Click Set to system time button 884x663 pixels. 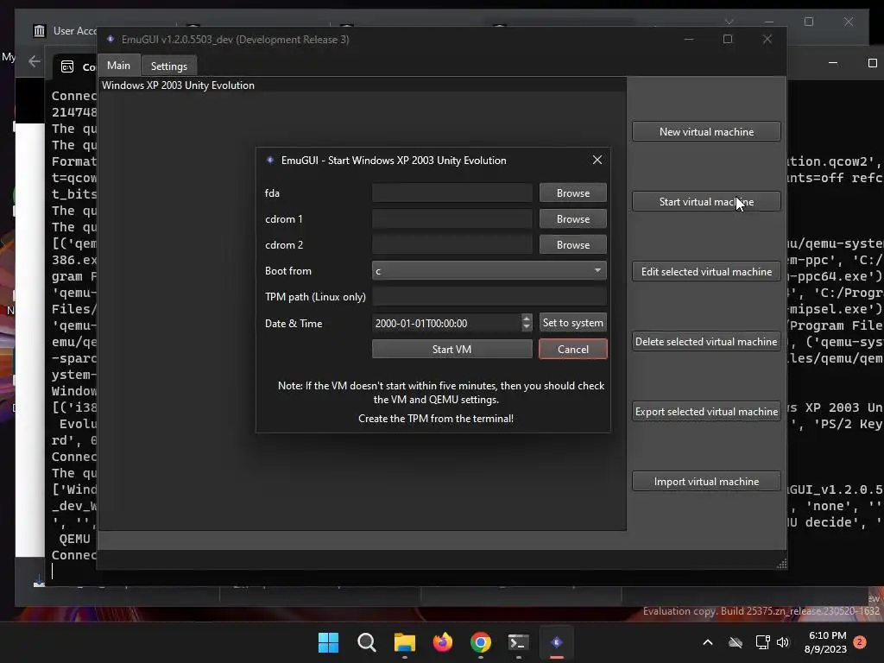pos(573,323)
